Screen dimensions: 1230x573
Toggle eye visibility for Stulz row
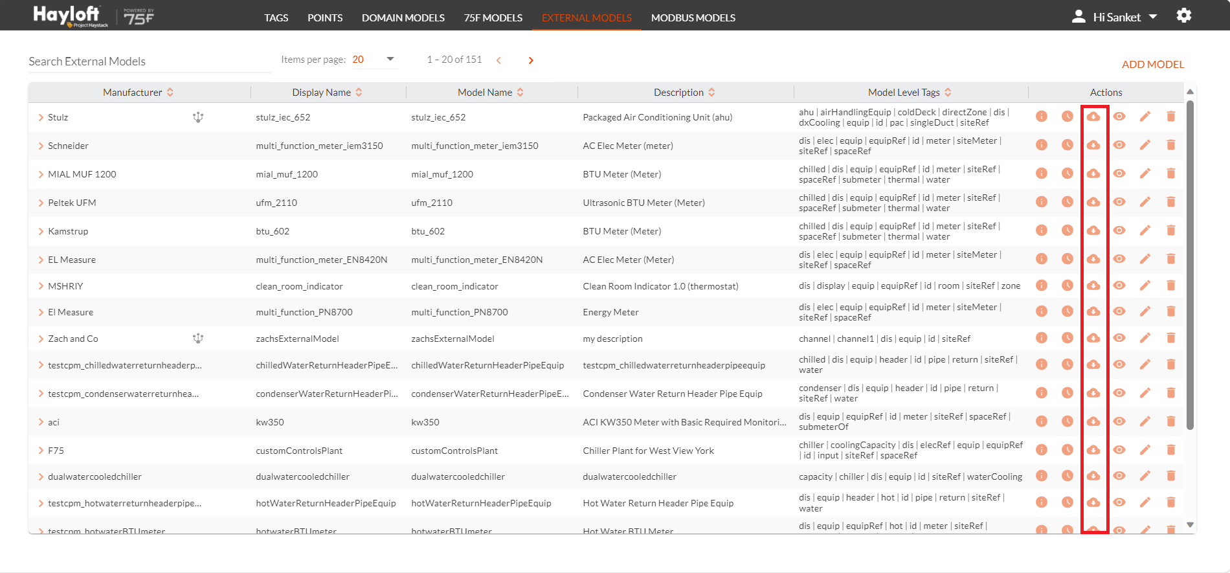tap(1119, 117)
